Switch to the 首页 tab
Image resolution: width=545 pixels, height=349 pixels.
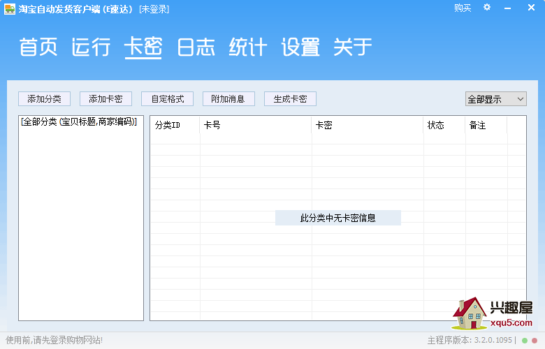pos(38,47)
